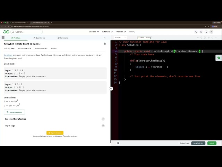222x167 pixels.
Task: Switch to the Submissions tab
Action: click(x=39, y=38)
